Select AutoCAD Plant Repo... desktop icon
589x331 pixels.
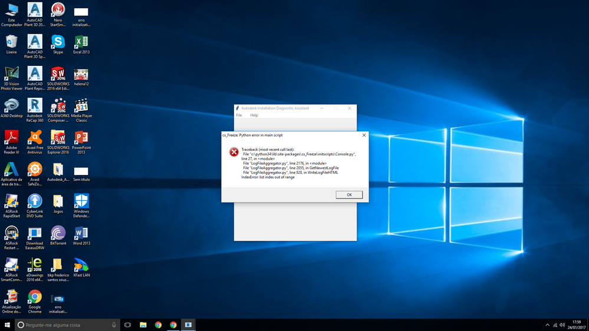[35, 78]
